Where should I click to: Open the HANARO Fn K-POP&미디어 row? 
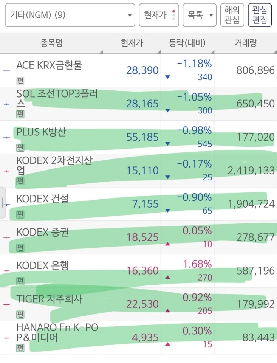pyautogui.click(x=138, y=338)
